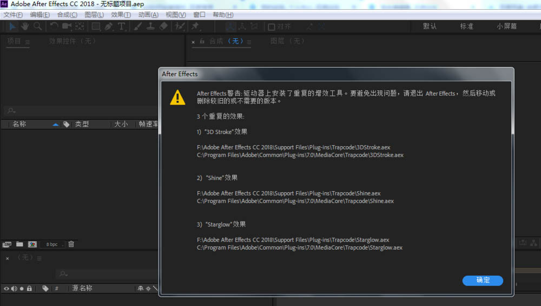Open the 帮助(H) menu

[223, 15]
